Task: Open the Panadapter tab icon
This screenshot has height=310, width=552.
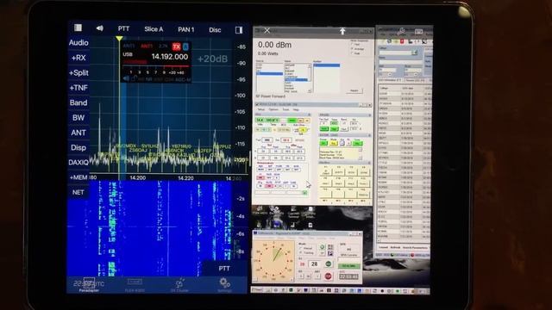Action: [x=89, y=283]
